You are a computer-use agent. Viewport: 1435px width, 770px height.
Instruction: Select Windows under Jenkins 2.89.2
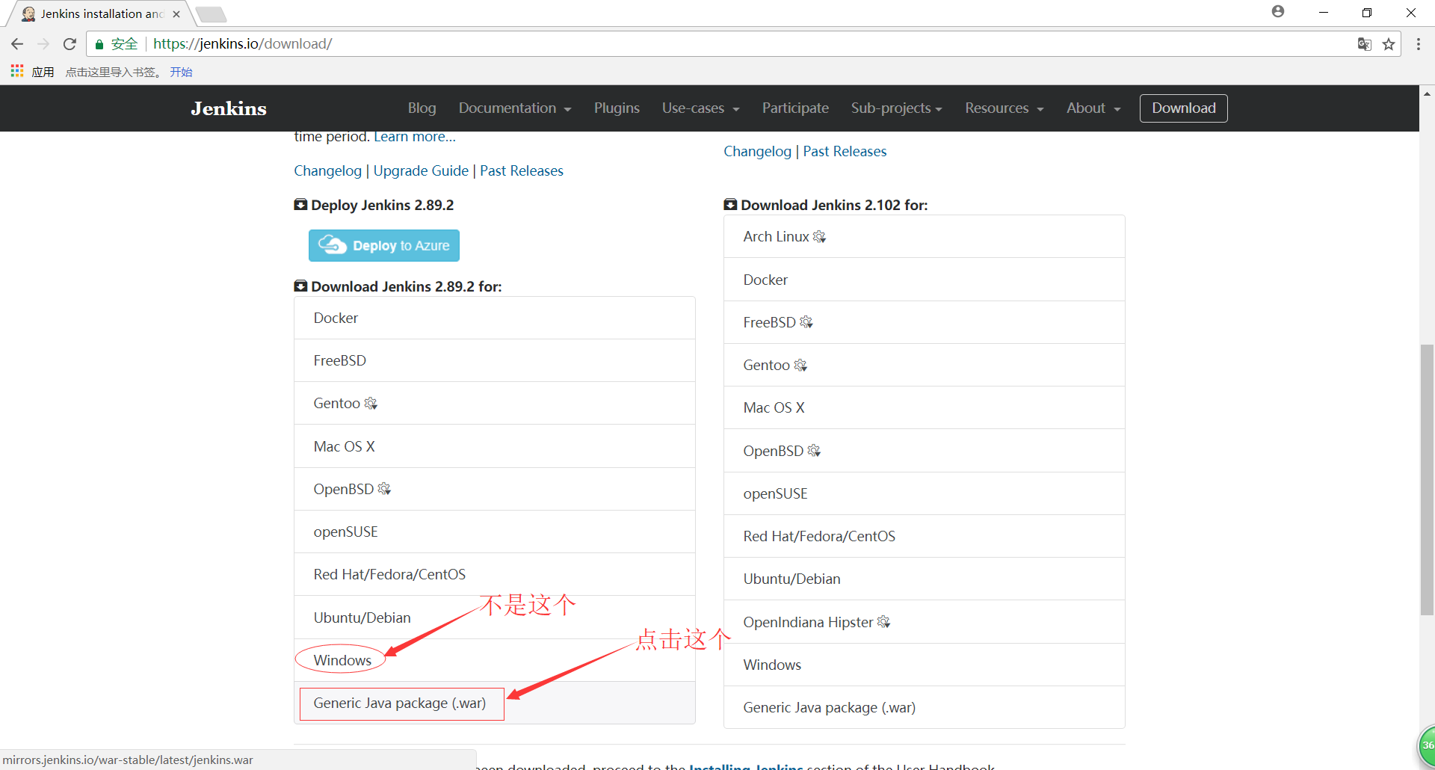[495, 660]
